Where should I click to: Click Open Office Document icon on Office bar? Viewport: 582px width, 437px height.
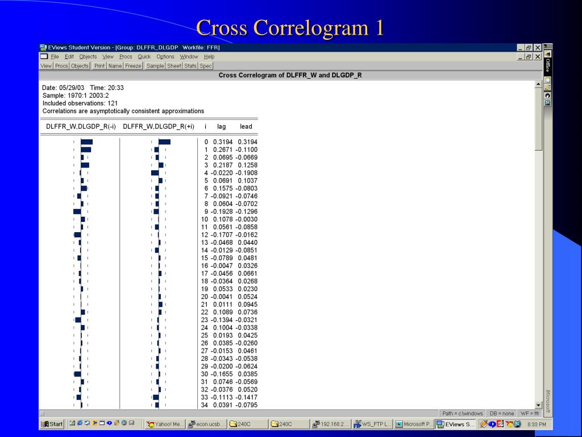pyautogui.click(x=548, y=88)
